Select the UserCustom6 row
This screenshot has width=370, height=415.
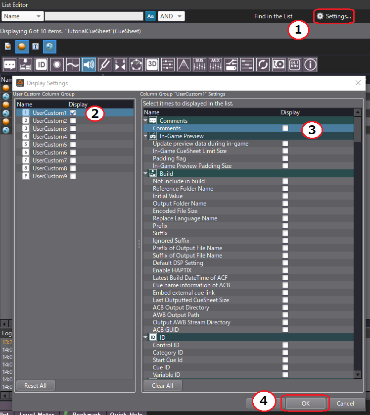click(x=75, y=153)
